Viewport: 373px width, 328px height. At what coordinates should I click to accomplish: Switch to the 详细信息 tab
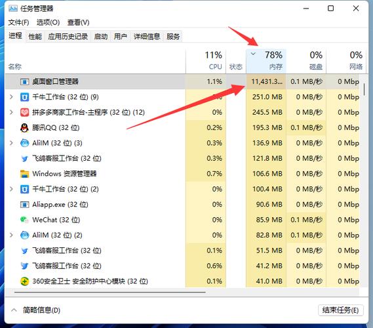pyautogui.click(x=147, y=37)
